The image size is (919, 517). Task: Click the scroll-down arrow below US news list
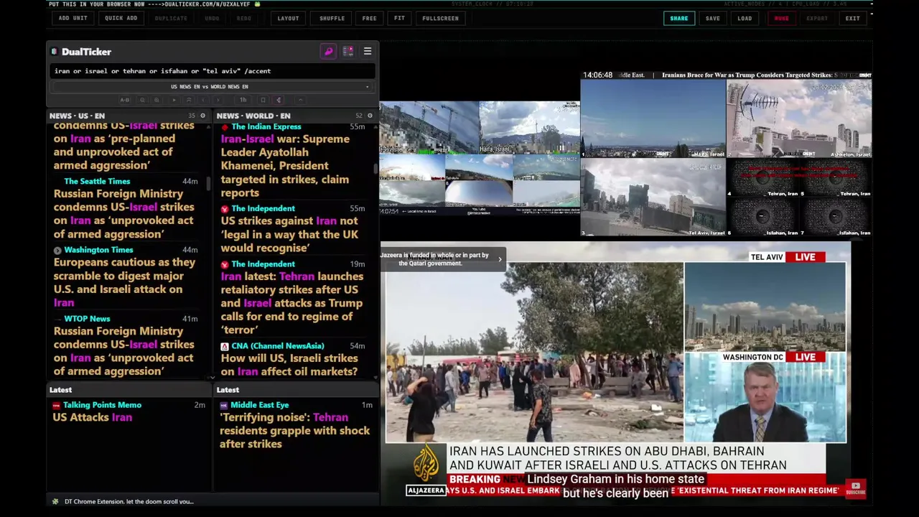[x=212, y=377]
